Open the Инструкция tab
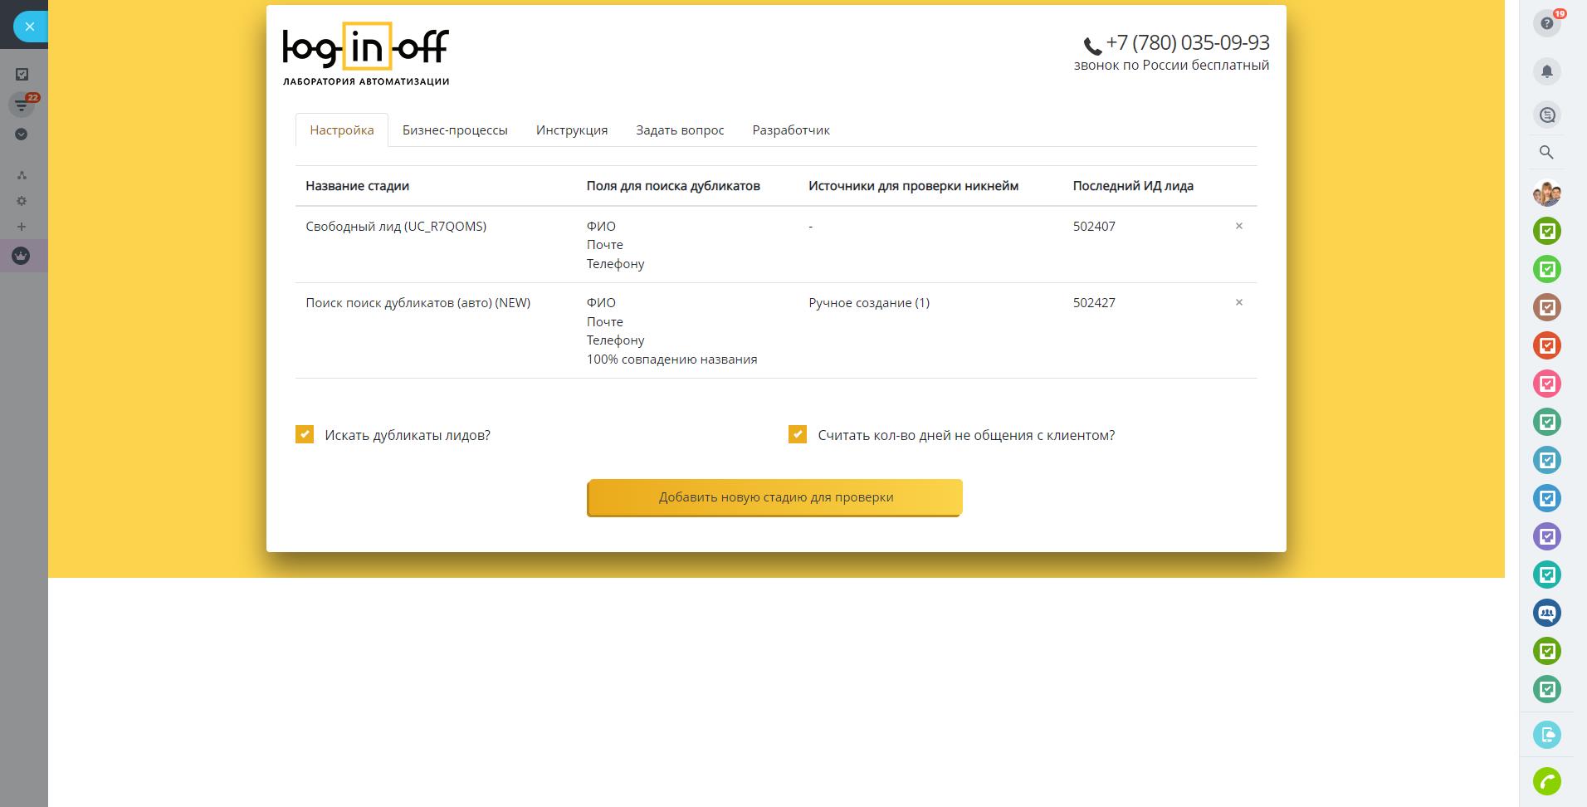Screen dimensions: 1587x807 tap(572, 130)
